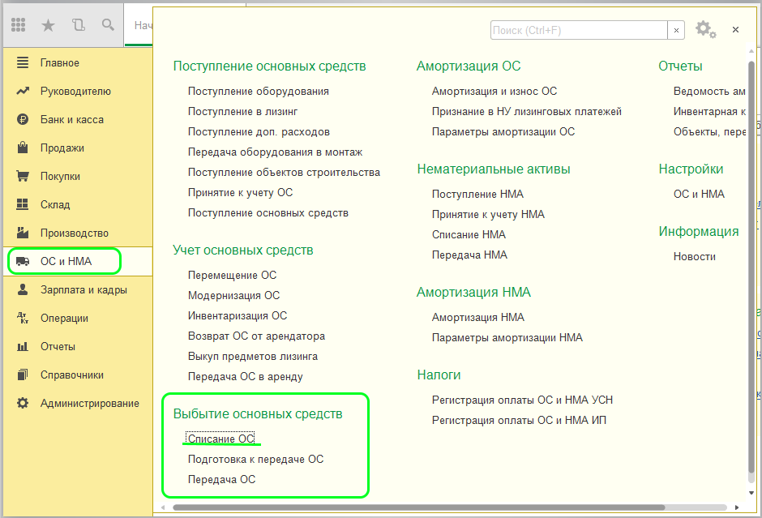Open Параметры амортизации ОС
The height and width of the screenshot is (518, 762).
[503, 131]
